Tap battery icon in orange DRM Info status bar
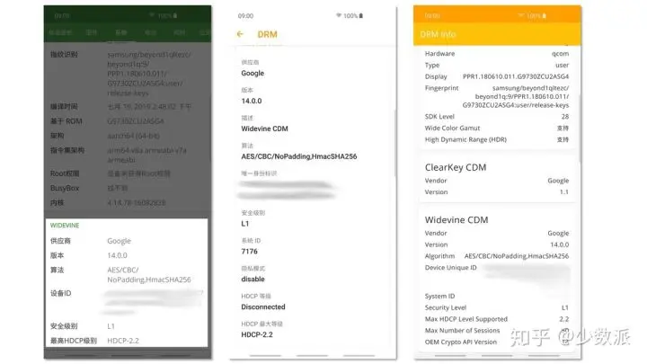This screenshot has width=647, height=364. coord(545,15)
